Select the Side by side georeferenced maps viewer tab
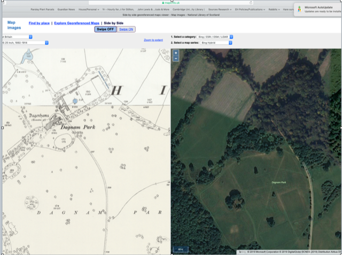The image size is (342, 255). (171, 15)
